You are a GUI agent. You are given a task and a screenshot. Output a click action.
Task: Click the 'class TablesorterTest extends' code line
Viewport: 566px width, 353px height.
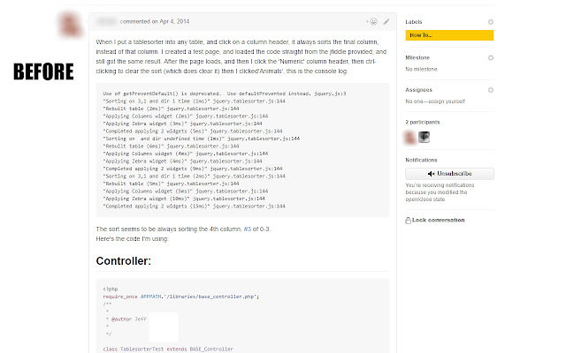pyautogui.click(x=168, y=349)
